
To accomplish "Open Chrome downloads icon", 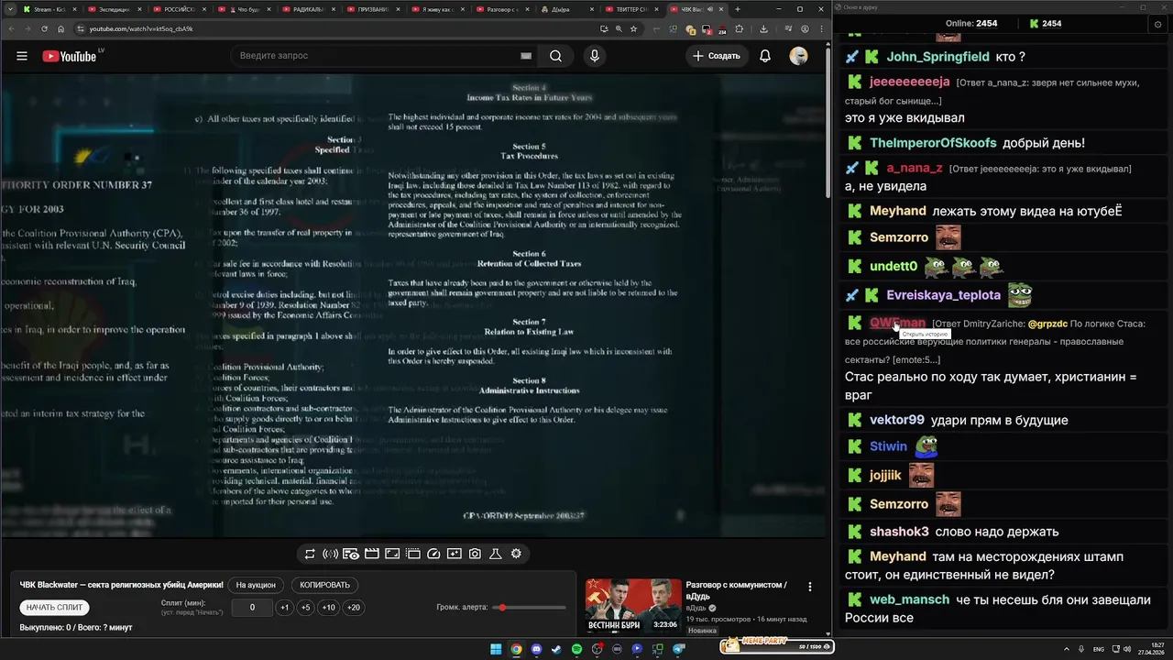I will point(763,28).
